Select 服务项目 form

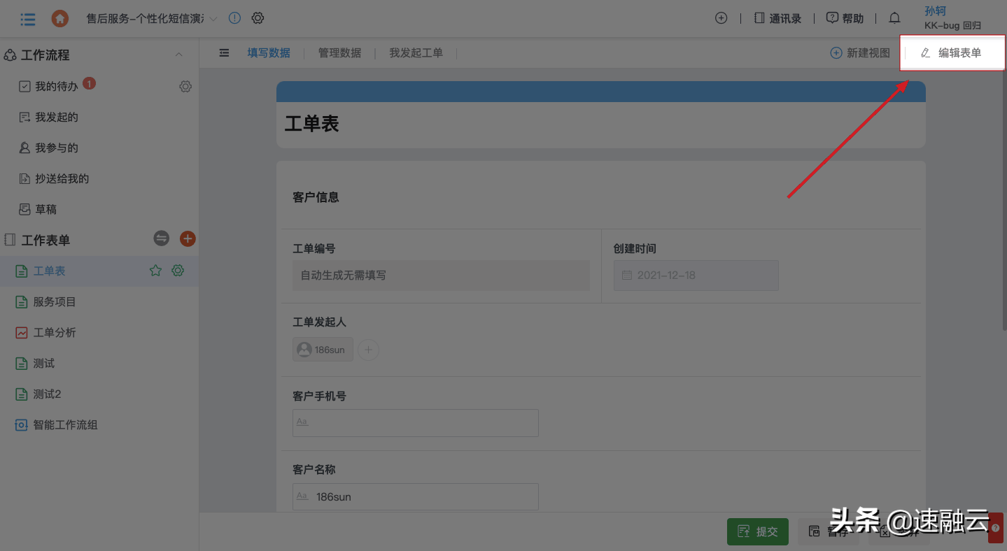(x=55, y=301)
